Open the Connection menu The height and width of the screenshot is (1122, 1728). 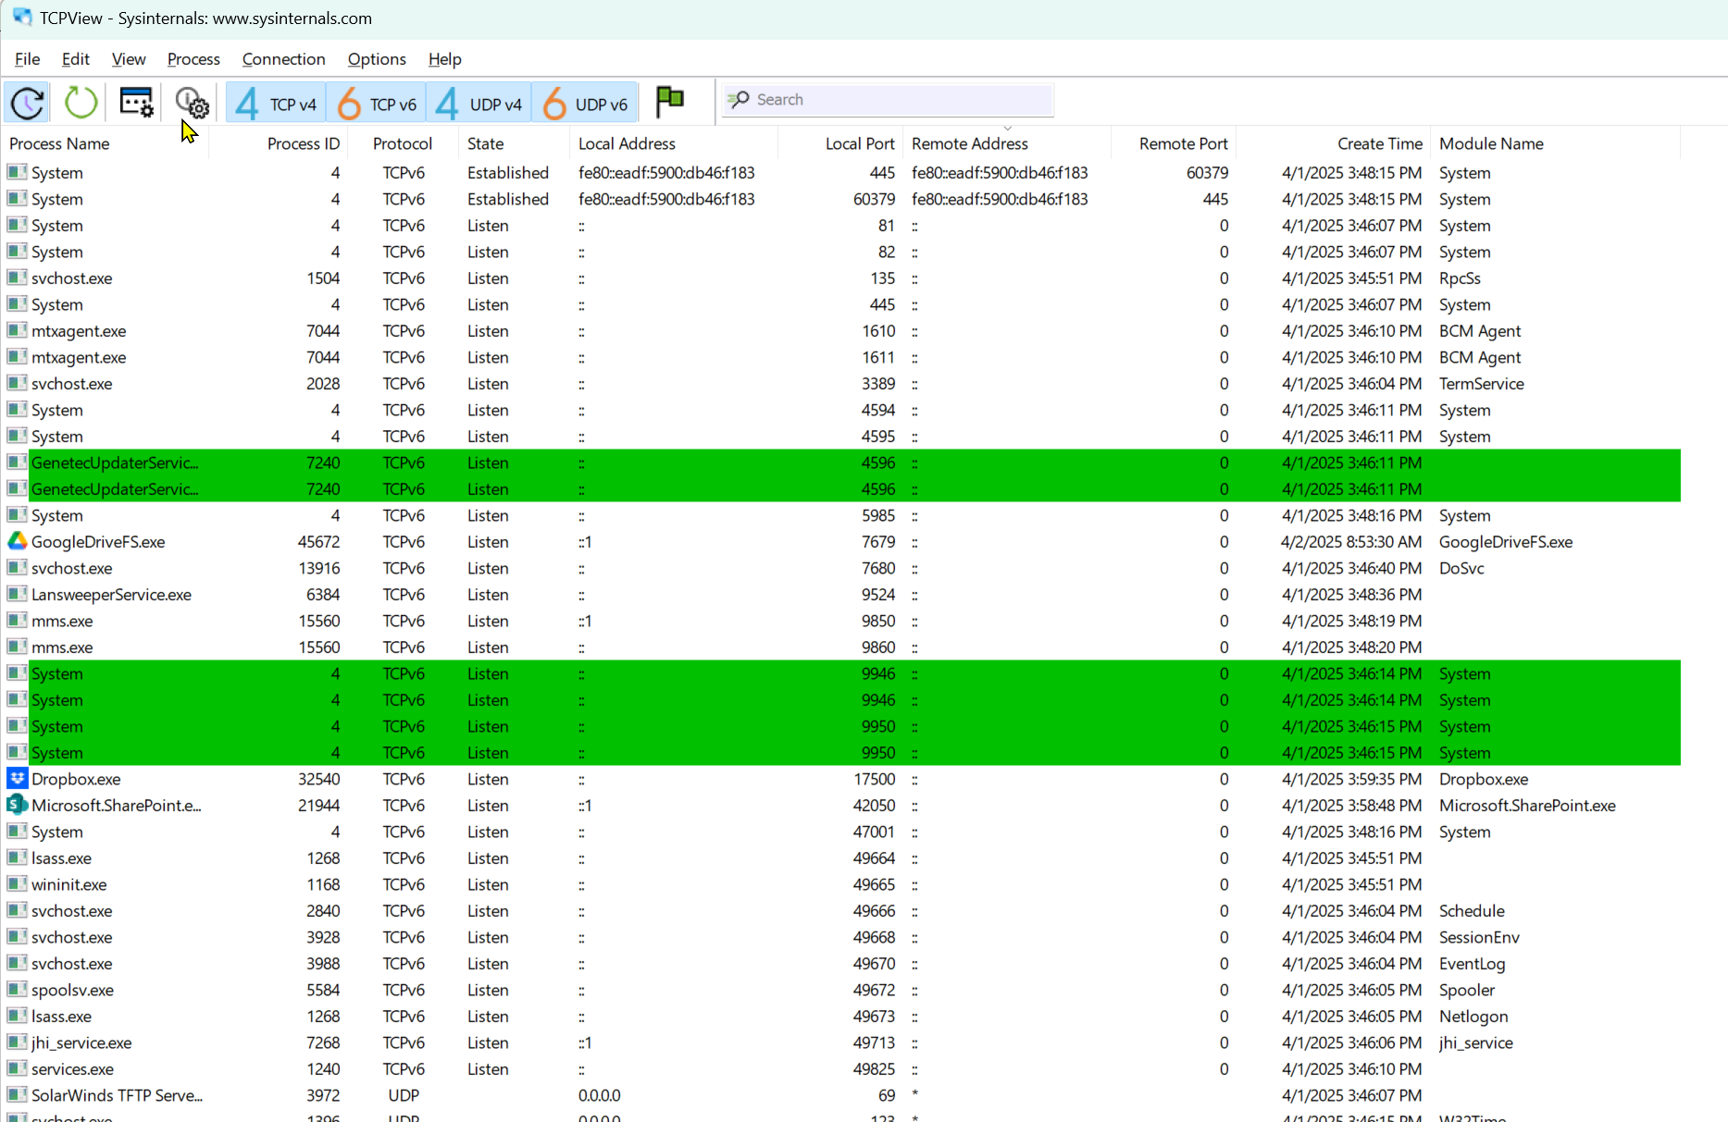click(283, 58)
